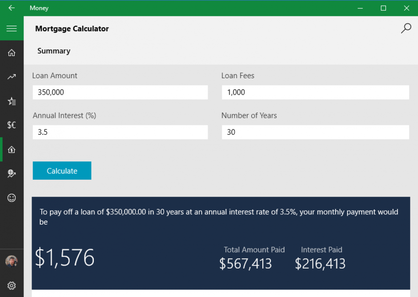
Task: Open search in Mortgage Calculator
Action: tap(406, 28)
